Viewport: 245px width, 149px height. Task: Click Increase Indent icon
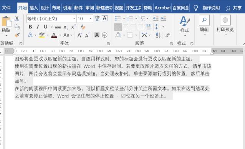(x=163, y=18)
